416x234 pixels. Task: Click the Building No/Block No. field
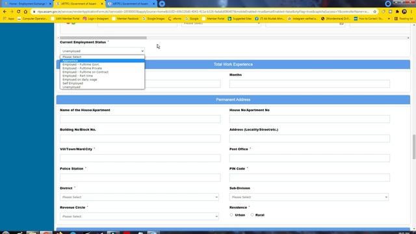pos(140,138)
